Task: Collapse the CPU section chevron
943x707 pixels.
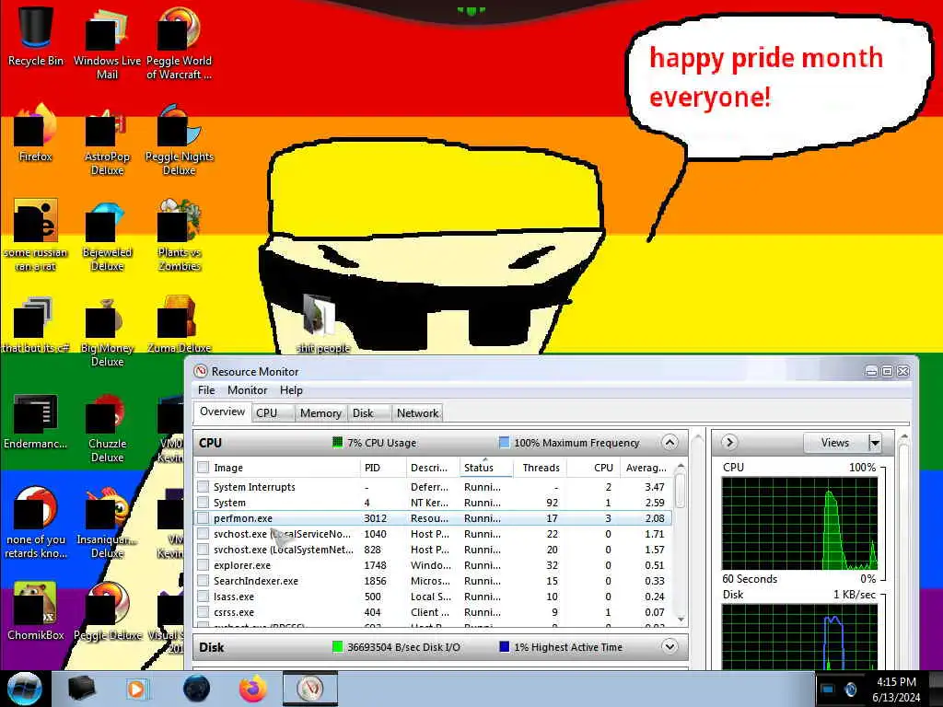Action: (x=669, y=443)
